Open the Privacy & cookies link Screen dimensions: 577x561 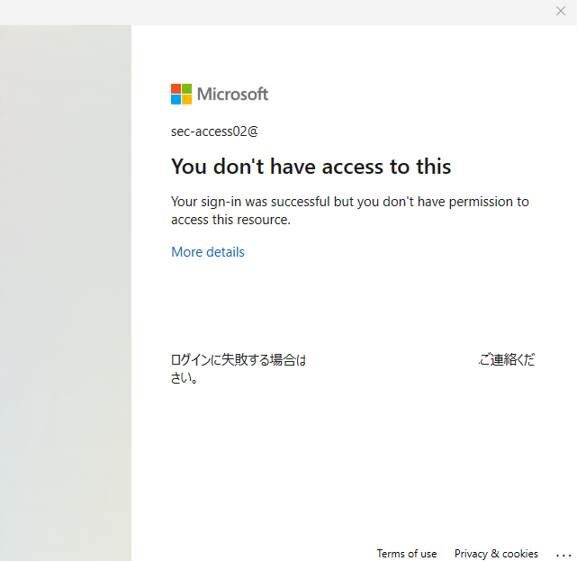pos(496,554)
